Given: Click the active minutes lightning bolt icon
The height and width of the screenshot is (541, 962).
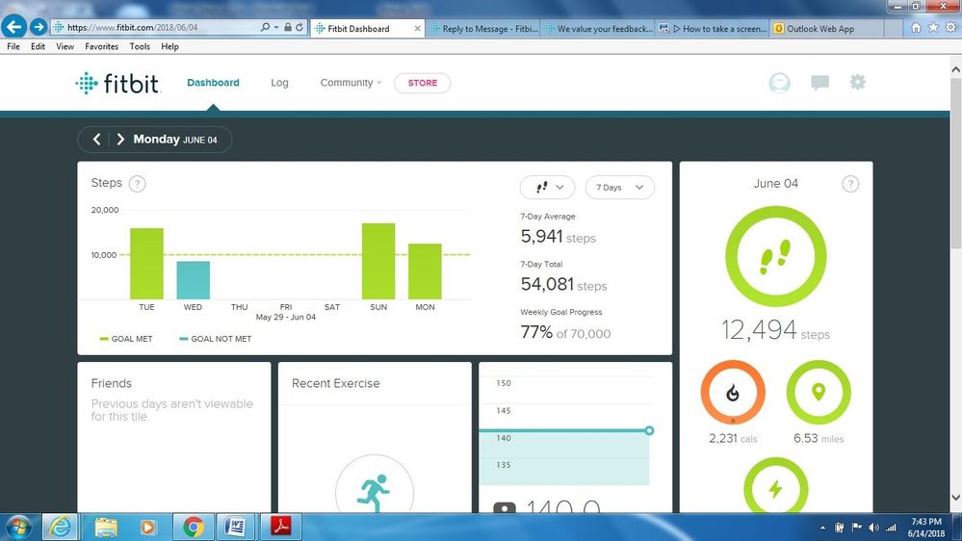Looking at the screenshot, I should point(775,489).
